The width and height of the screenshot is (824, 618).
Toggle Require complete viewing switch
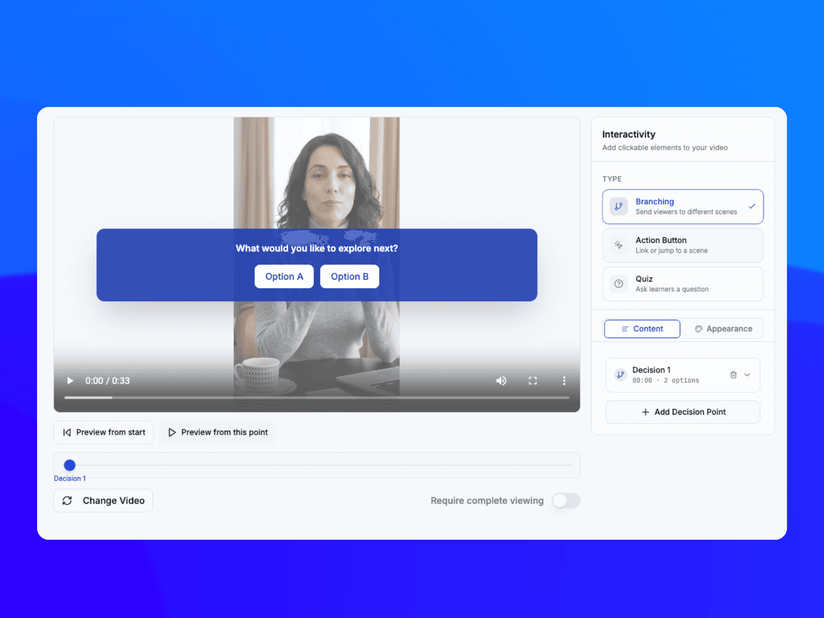point(566,501)
